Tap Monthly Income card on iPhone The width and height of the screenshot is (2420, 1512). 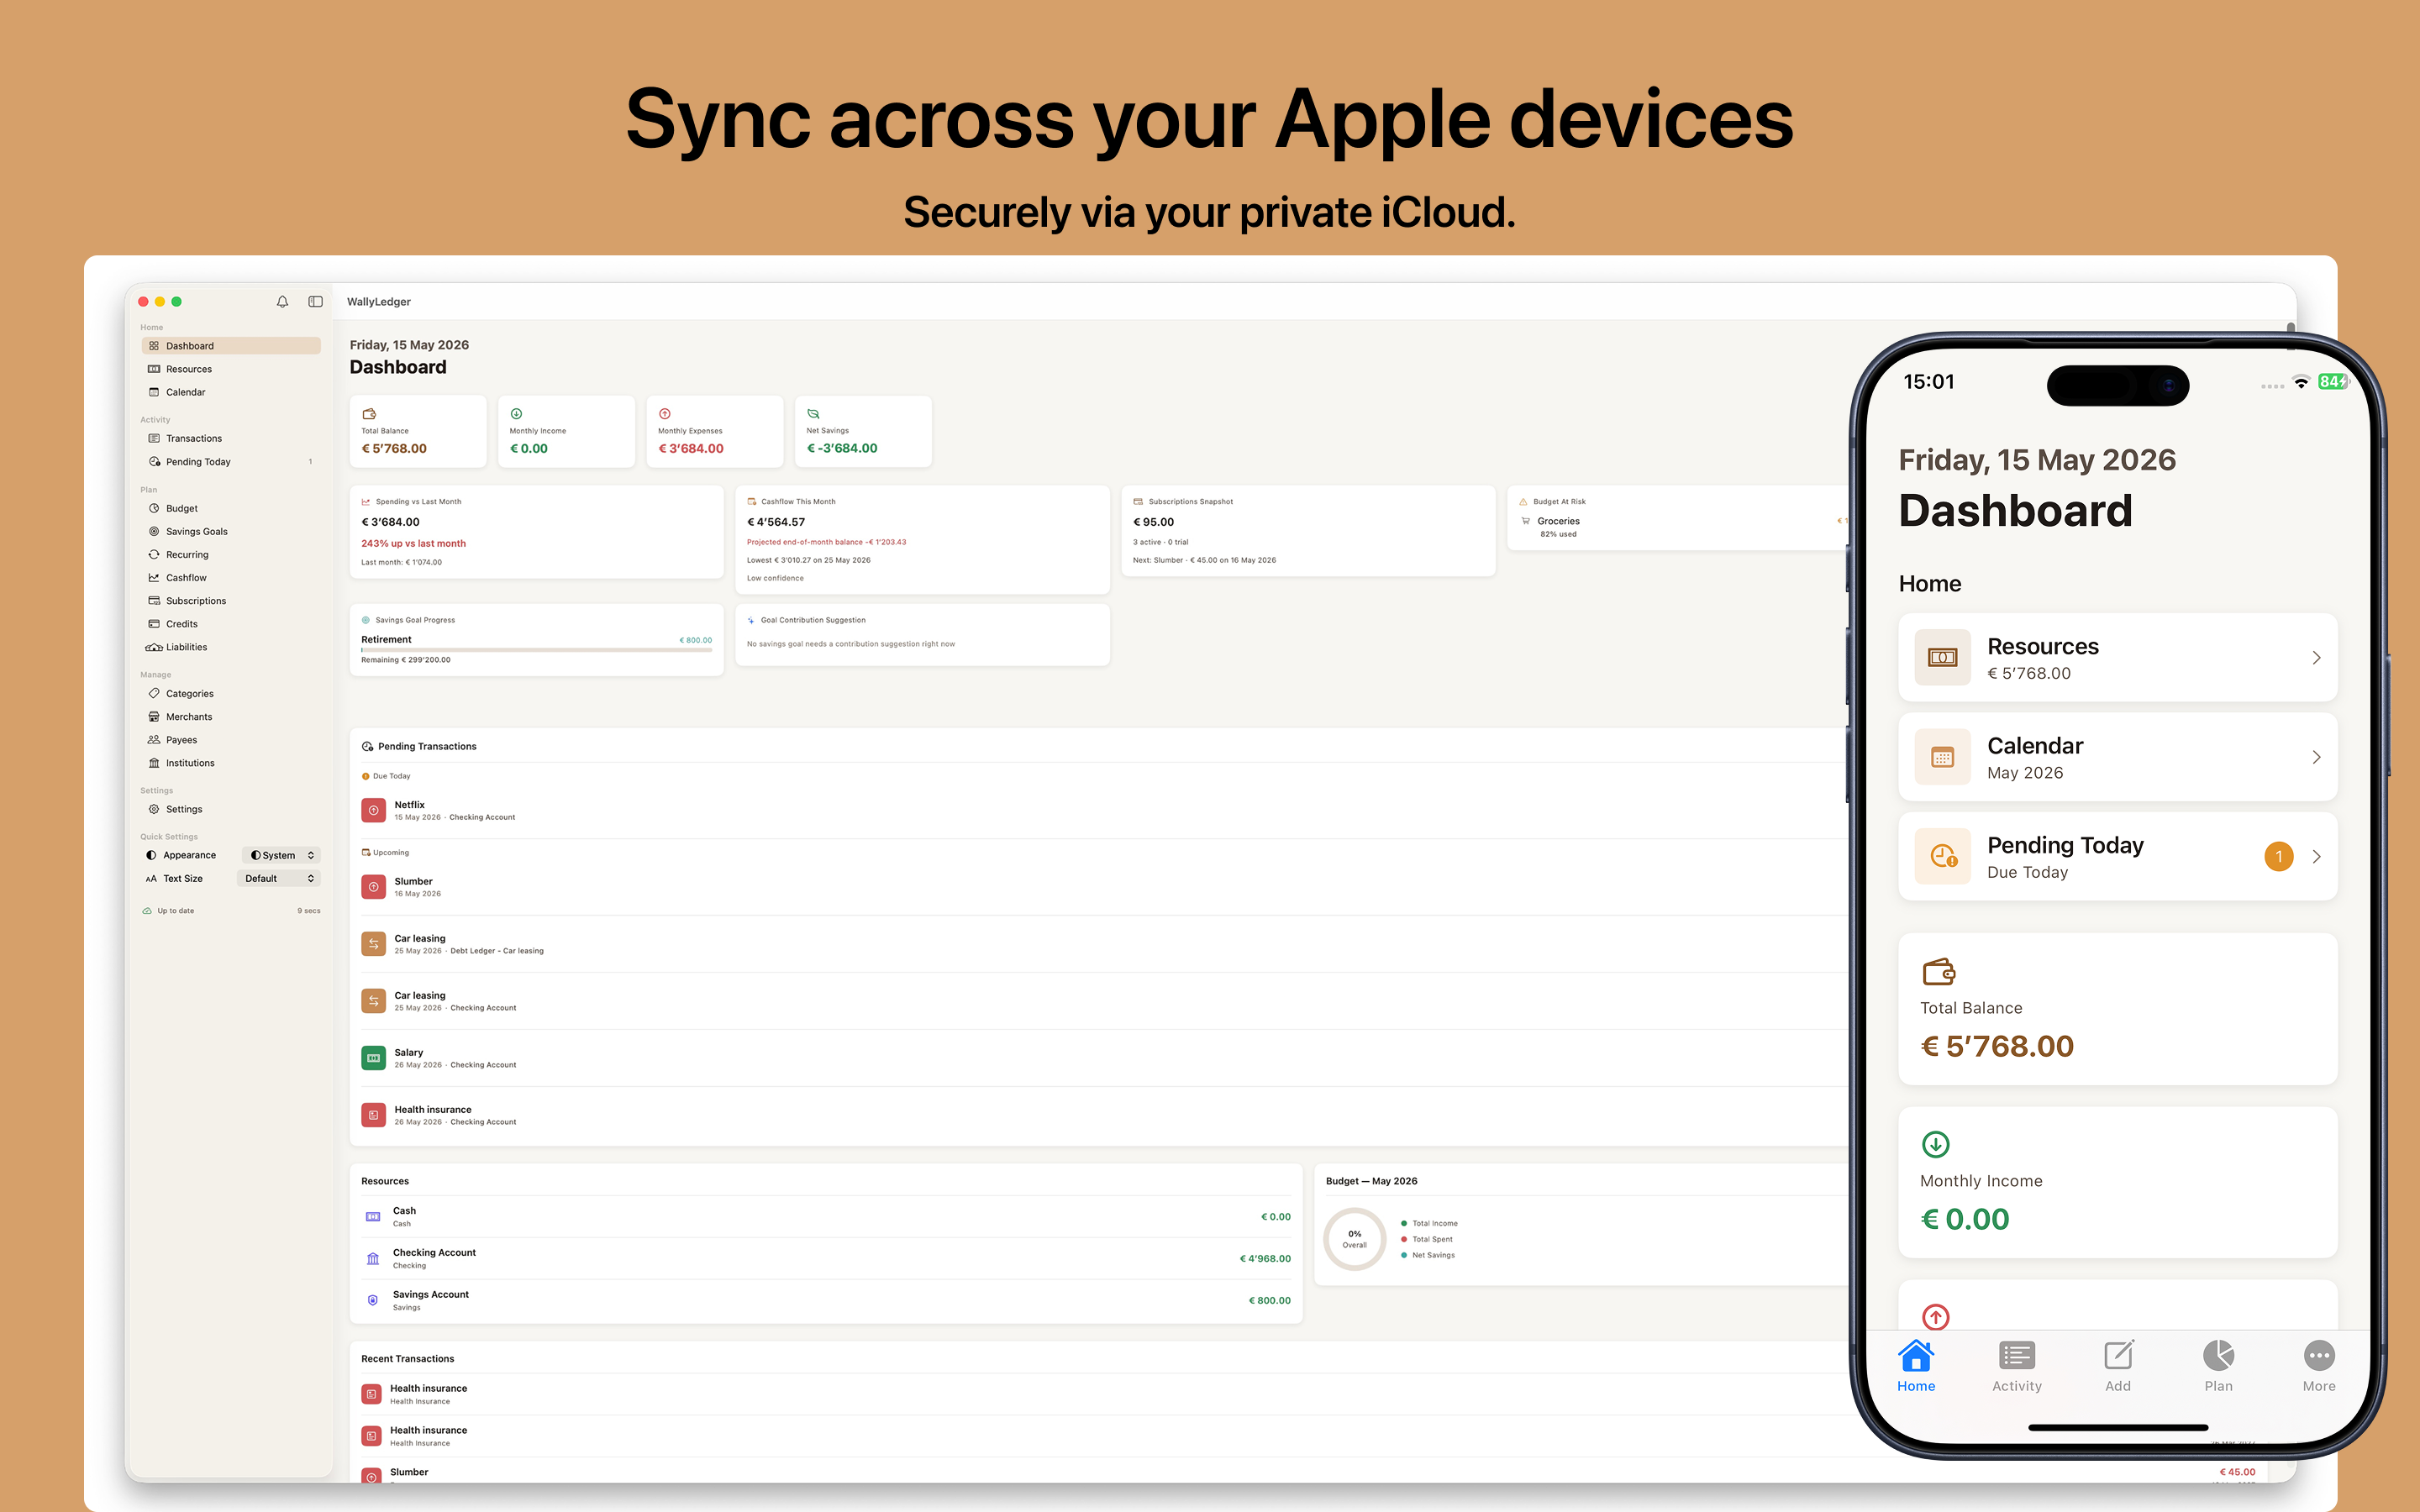pyautogui.click(x=2117, y=1182)
